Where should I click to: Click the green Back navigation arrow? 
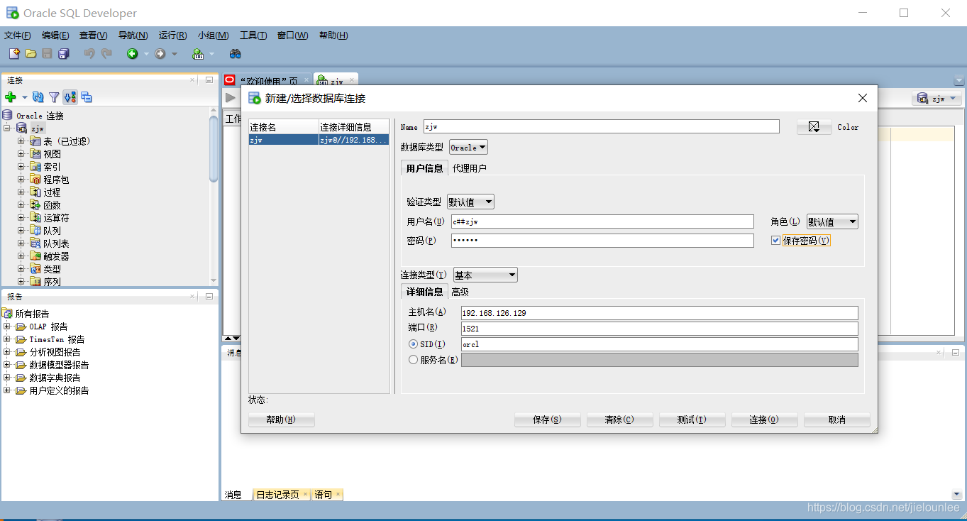tap(132, 54)
